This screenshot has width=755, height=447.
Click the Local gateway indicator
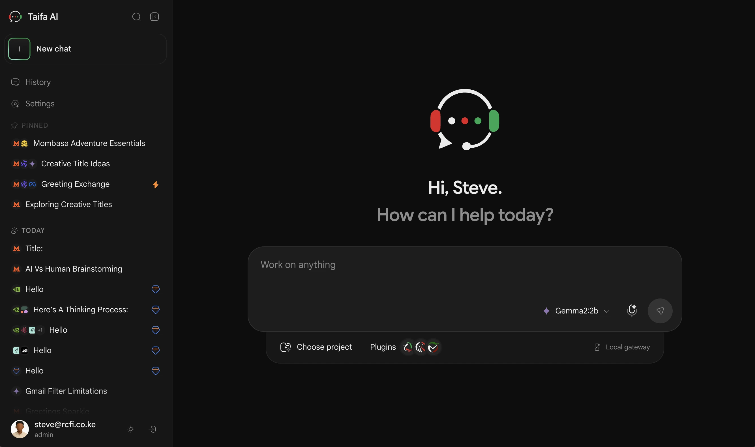pos(622,347)
